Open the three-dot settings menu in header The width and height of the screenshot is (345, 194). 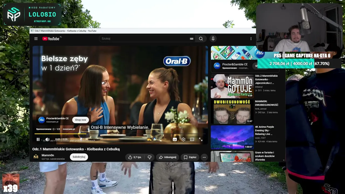pyautogui.click(x=251, y=39)
